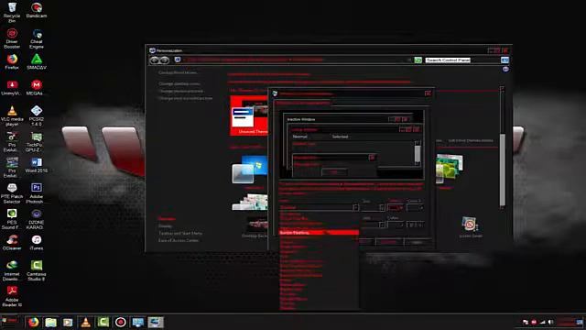The width and height of the screenshot is (586, 330).
Task: Launch iTunes from the desktop
Action: (37, 242)
